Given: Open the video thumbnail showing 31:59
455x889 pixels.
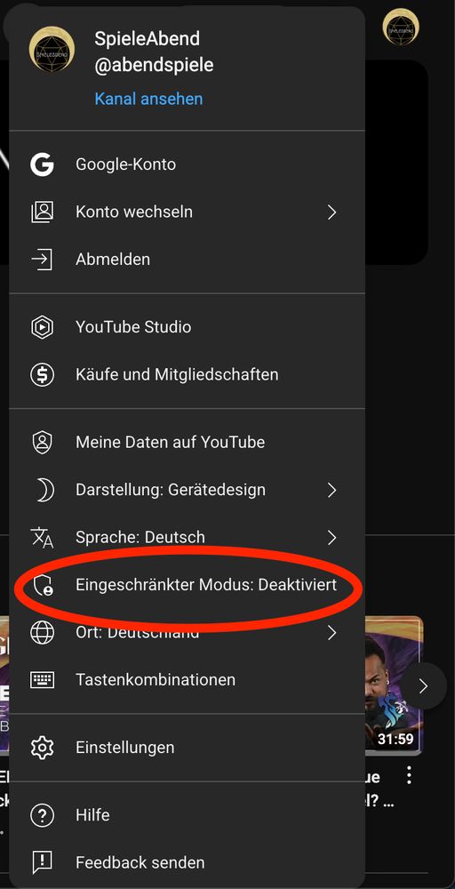Looking at the screenshot, I should point(395,685).
